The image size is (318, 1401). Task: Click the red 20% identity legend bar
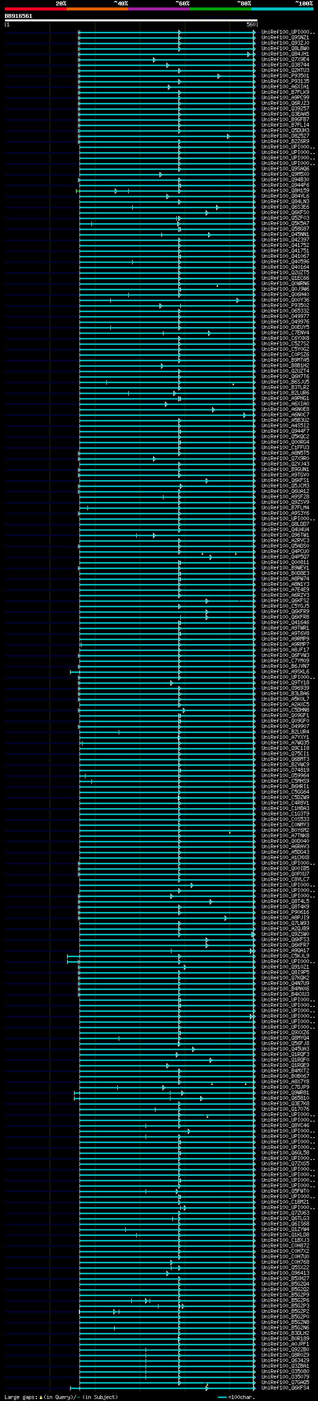35,9
